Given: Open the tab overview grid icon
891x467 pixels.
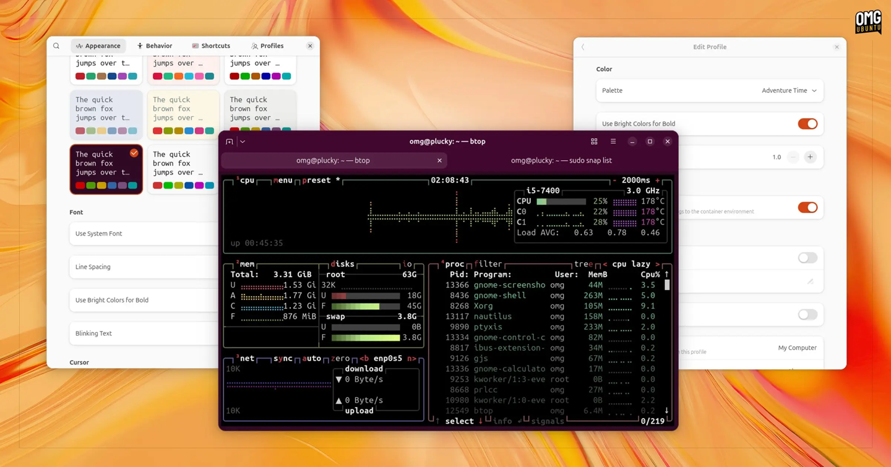Looking at the screenshot, I should point(594,142).
